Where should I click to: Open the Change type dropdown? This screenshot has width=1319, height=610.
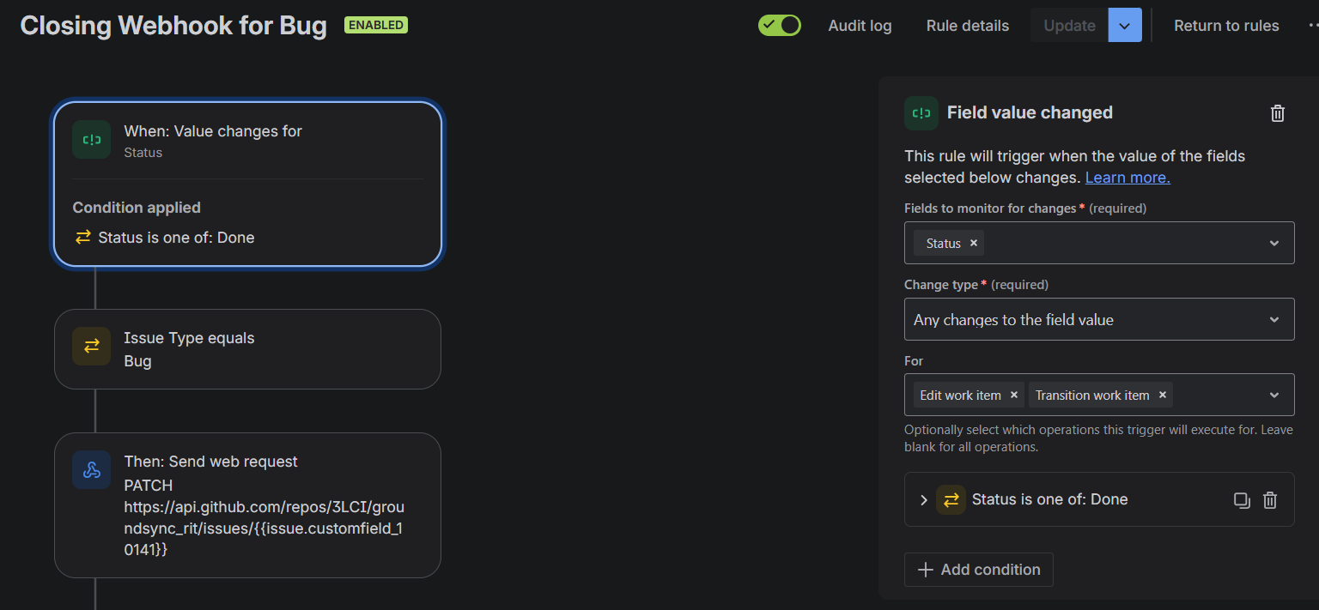pos(1099,319)
